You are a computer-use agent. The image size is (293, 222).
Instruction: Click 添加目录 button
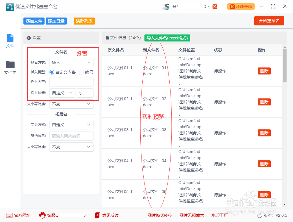tap(56, 21)
